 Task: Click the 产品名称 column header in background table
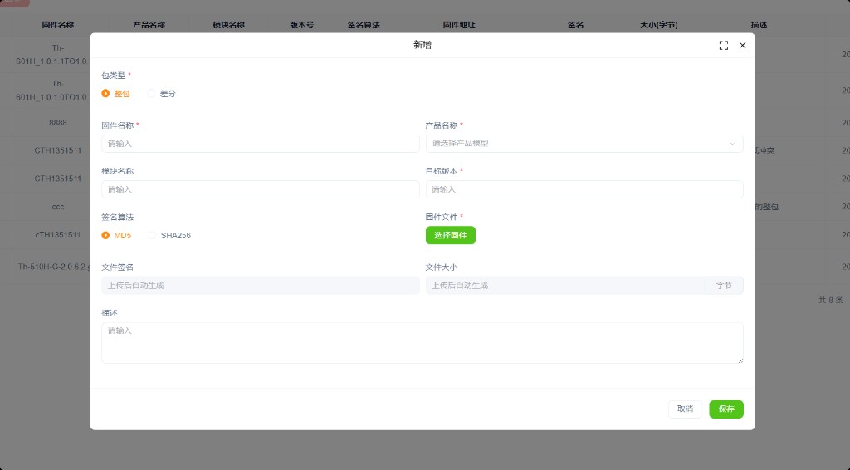149,25
